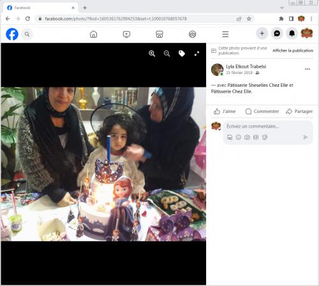Open Chrome three-dot menu
This screenshot has width=319, height=286.
(311, 19)
